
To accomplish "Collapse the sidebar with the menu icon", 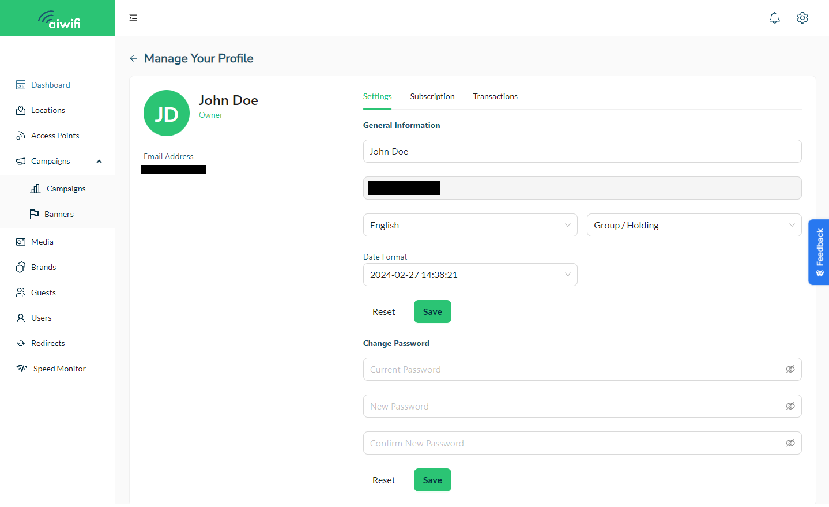I will click(x=133, y=18).
